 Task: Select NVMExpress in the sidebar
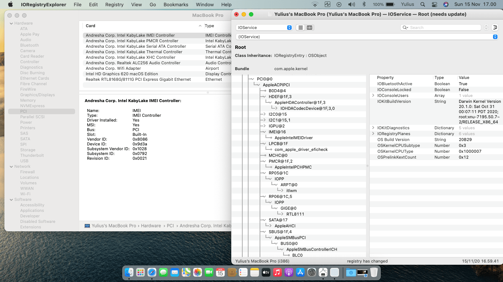(x=32, y=106)
